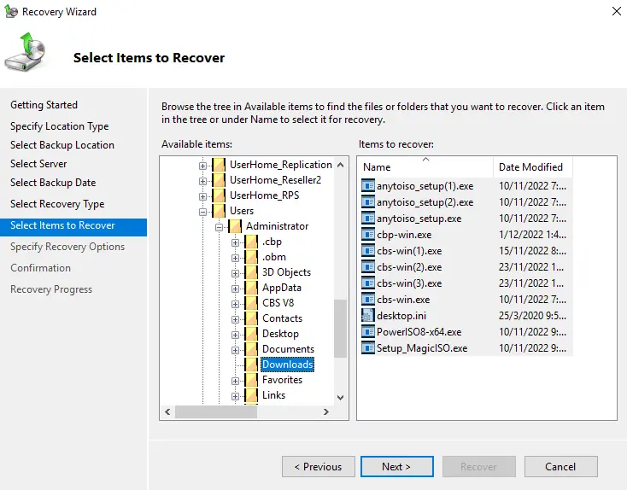
Task: Go to the Select Backup Date step
Action: (53, 183)
